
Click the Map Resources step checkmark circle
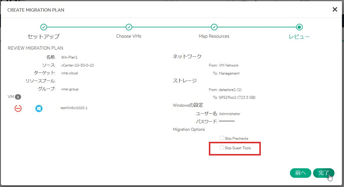[x=214, y=27]
